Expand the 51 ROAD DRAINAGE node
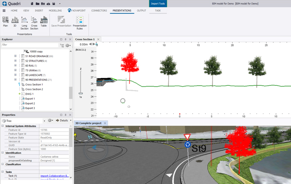Screen dimensions: 291x184 tap(15, 56)
